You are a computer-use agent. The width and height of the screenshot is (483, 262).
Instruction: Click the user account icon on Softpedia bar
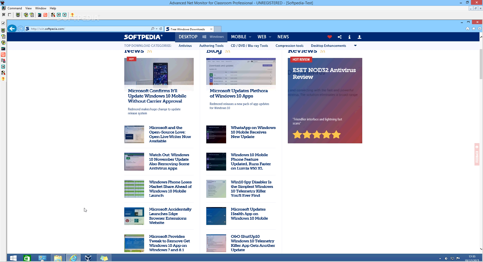[x=359, y=37]
